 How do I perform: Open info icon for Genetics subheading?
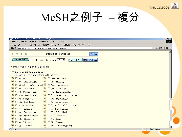click(x=13, y=125)
